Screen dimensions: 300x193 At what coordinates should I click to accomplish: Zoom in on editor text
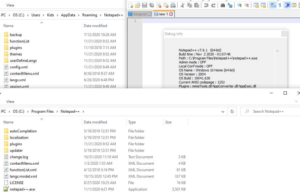tap(239, 5)
